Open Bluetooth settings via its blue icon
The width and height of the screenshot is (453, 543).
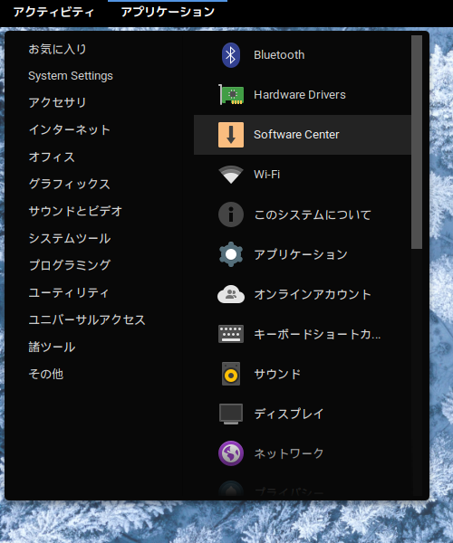click(x=231, y=55)
